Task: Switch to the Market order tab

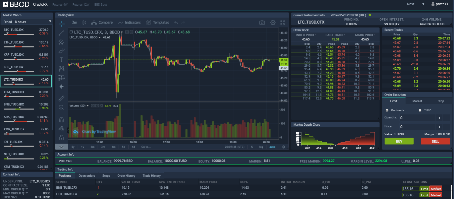Action: pos(417,101)
